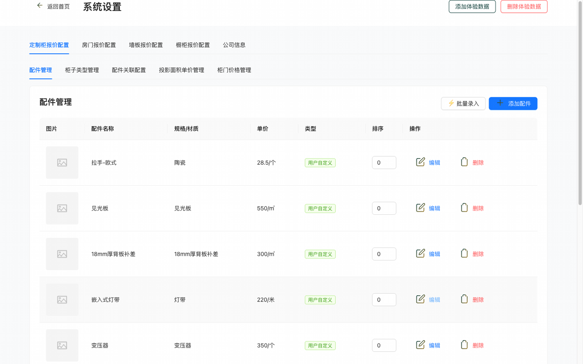
Task: Select the 配件关联配置 sub-tab
Action: click(x=129, y=70)
